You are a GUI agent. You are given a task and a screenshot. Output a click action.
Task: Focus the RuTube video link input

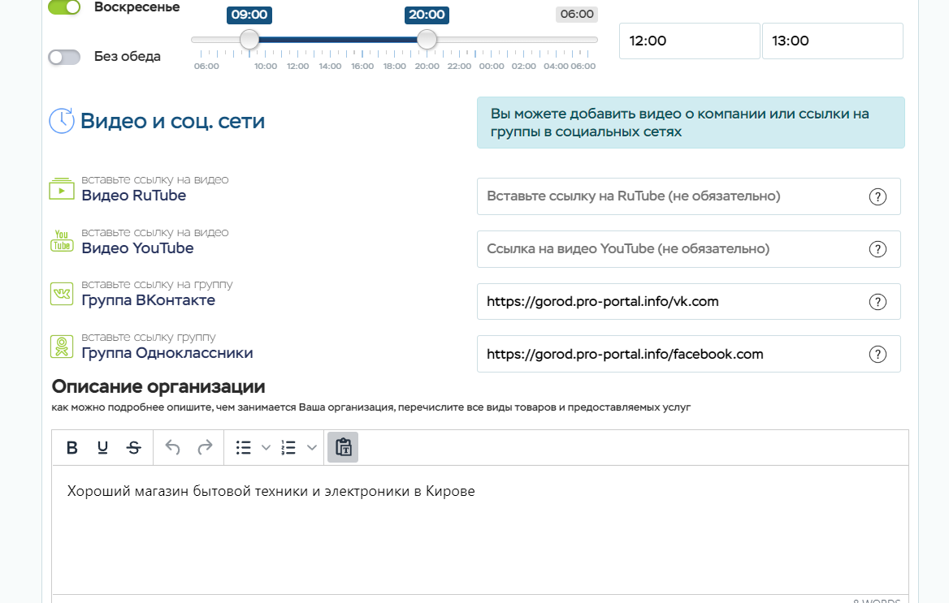coord(670,196)
